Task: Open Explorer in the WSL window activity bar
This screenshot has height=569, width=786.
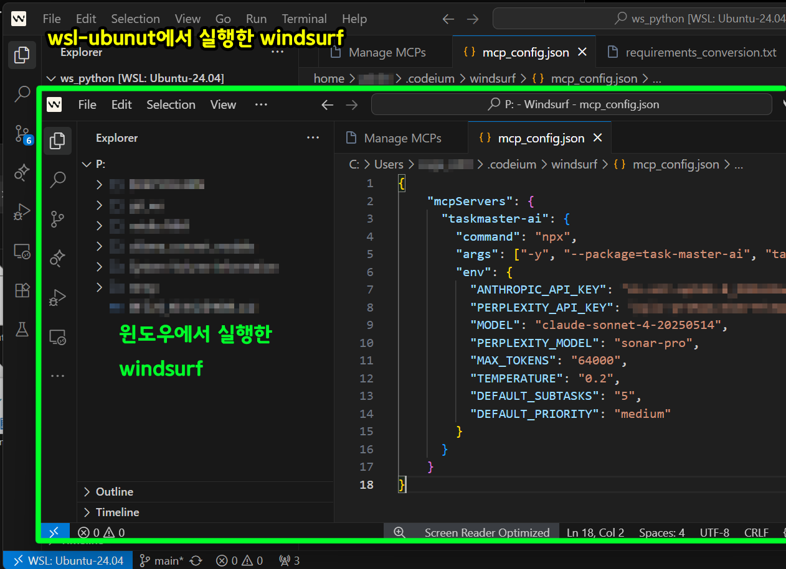Action: pyautogui.click(x=22, y=55)
